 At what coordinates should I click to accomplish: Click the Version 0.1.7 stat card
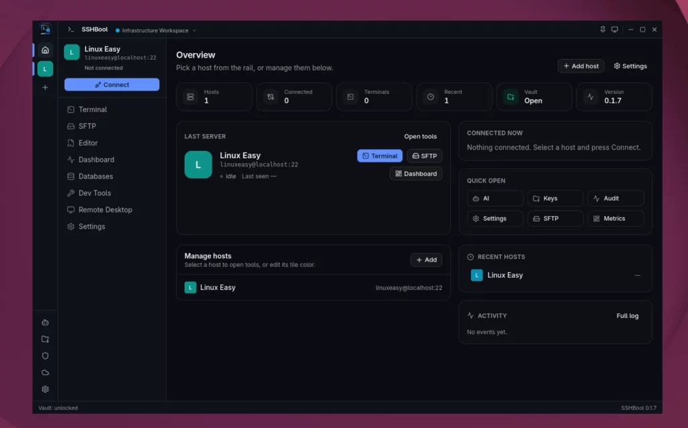tap(614, 97)
